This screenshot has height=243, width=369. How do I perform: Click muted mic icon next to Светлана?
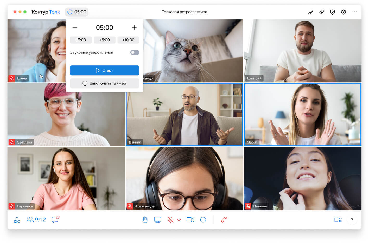pos(12,142)
